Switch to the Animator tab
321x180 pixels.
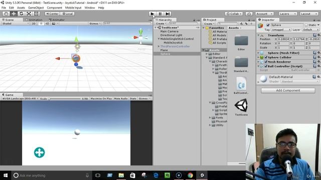click(57, 20)
